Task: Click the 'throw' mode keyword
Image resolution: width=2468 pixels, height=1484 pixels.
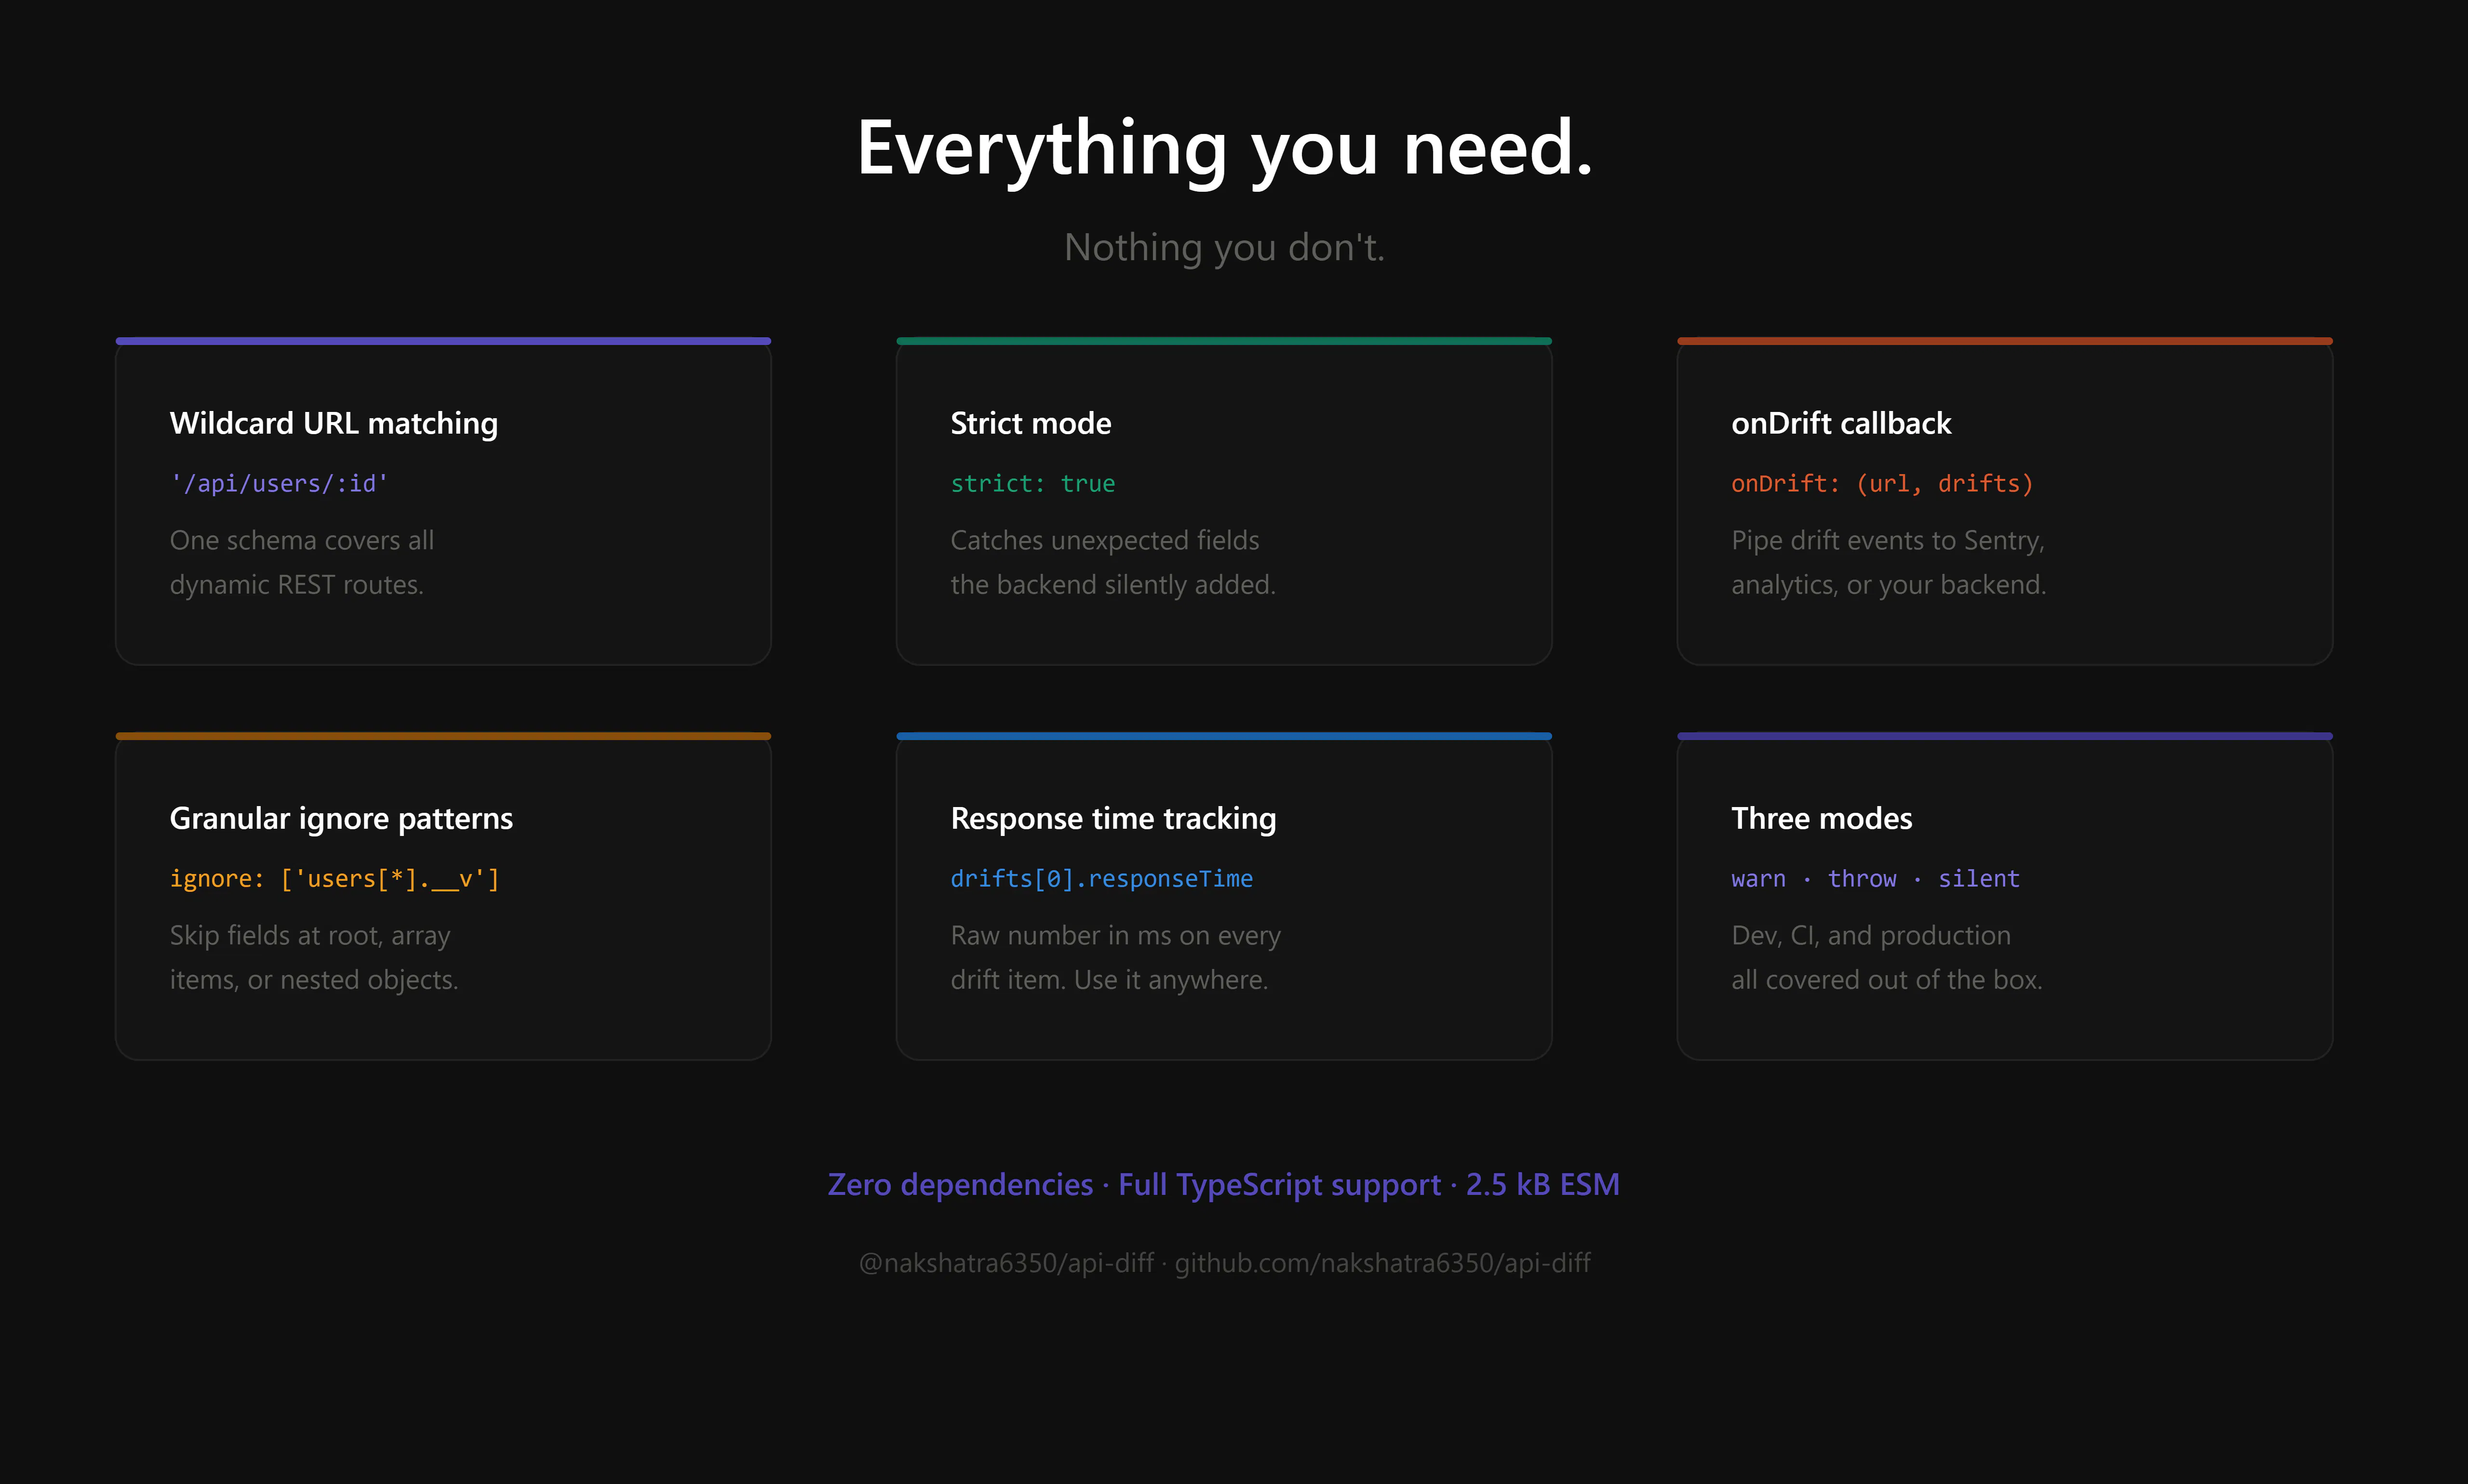Action: (1862, 879)
